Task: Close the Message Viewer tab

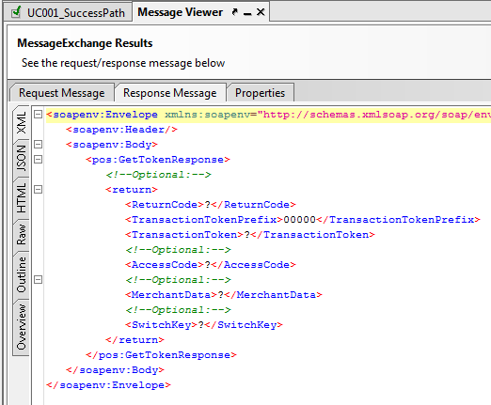Action: 261,12
